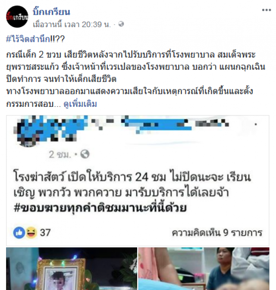Click the globe public-audience icon beside 20:39 น.
276x290 pixels.
pos(121,24)
